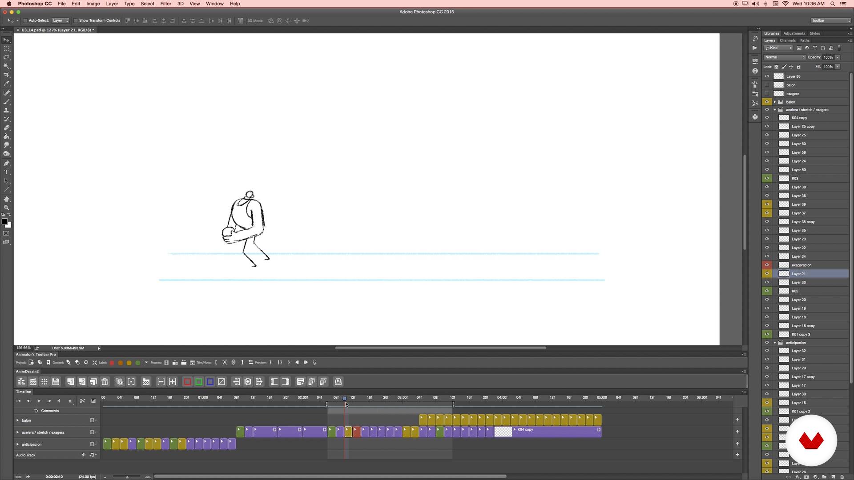
Task: Click Animator's Toolbar onion skin lightbulb
Action: [x=314, y=363]
